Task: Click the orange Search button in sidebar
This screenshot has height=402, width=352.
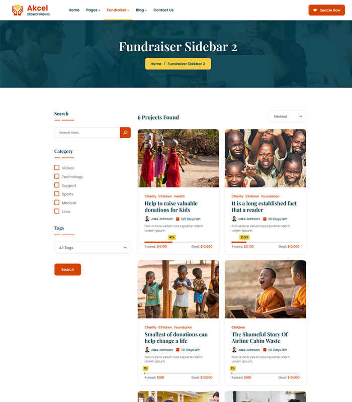Action: (x=67, y=269)
